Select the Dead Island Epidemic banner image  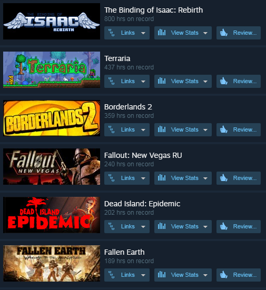pyautogui.click(x=52, y=215)
